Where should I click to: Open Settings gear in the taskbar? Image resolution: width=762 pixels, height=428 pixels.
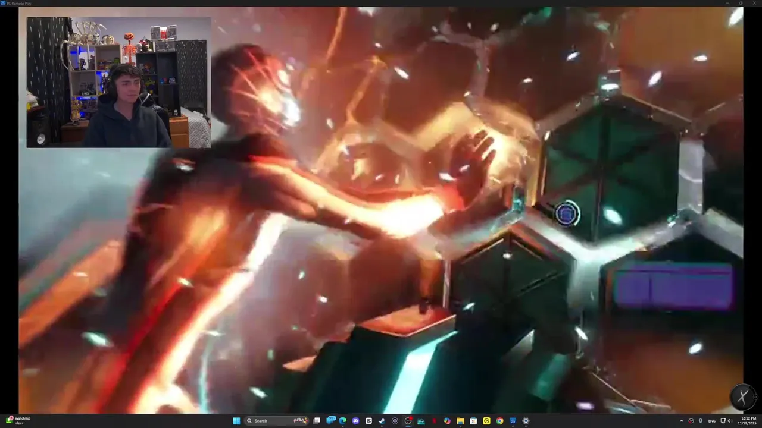(526, 421)
